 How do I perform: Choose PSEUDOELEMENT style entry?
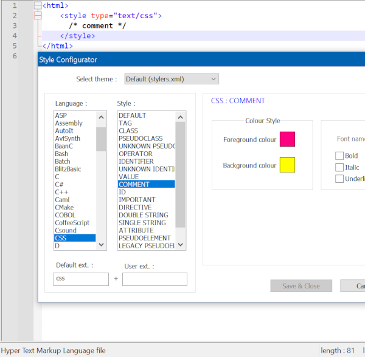click(147, 238)
